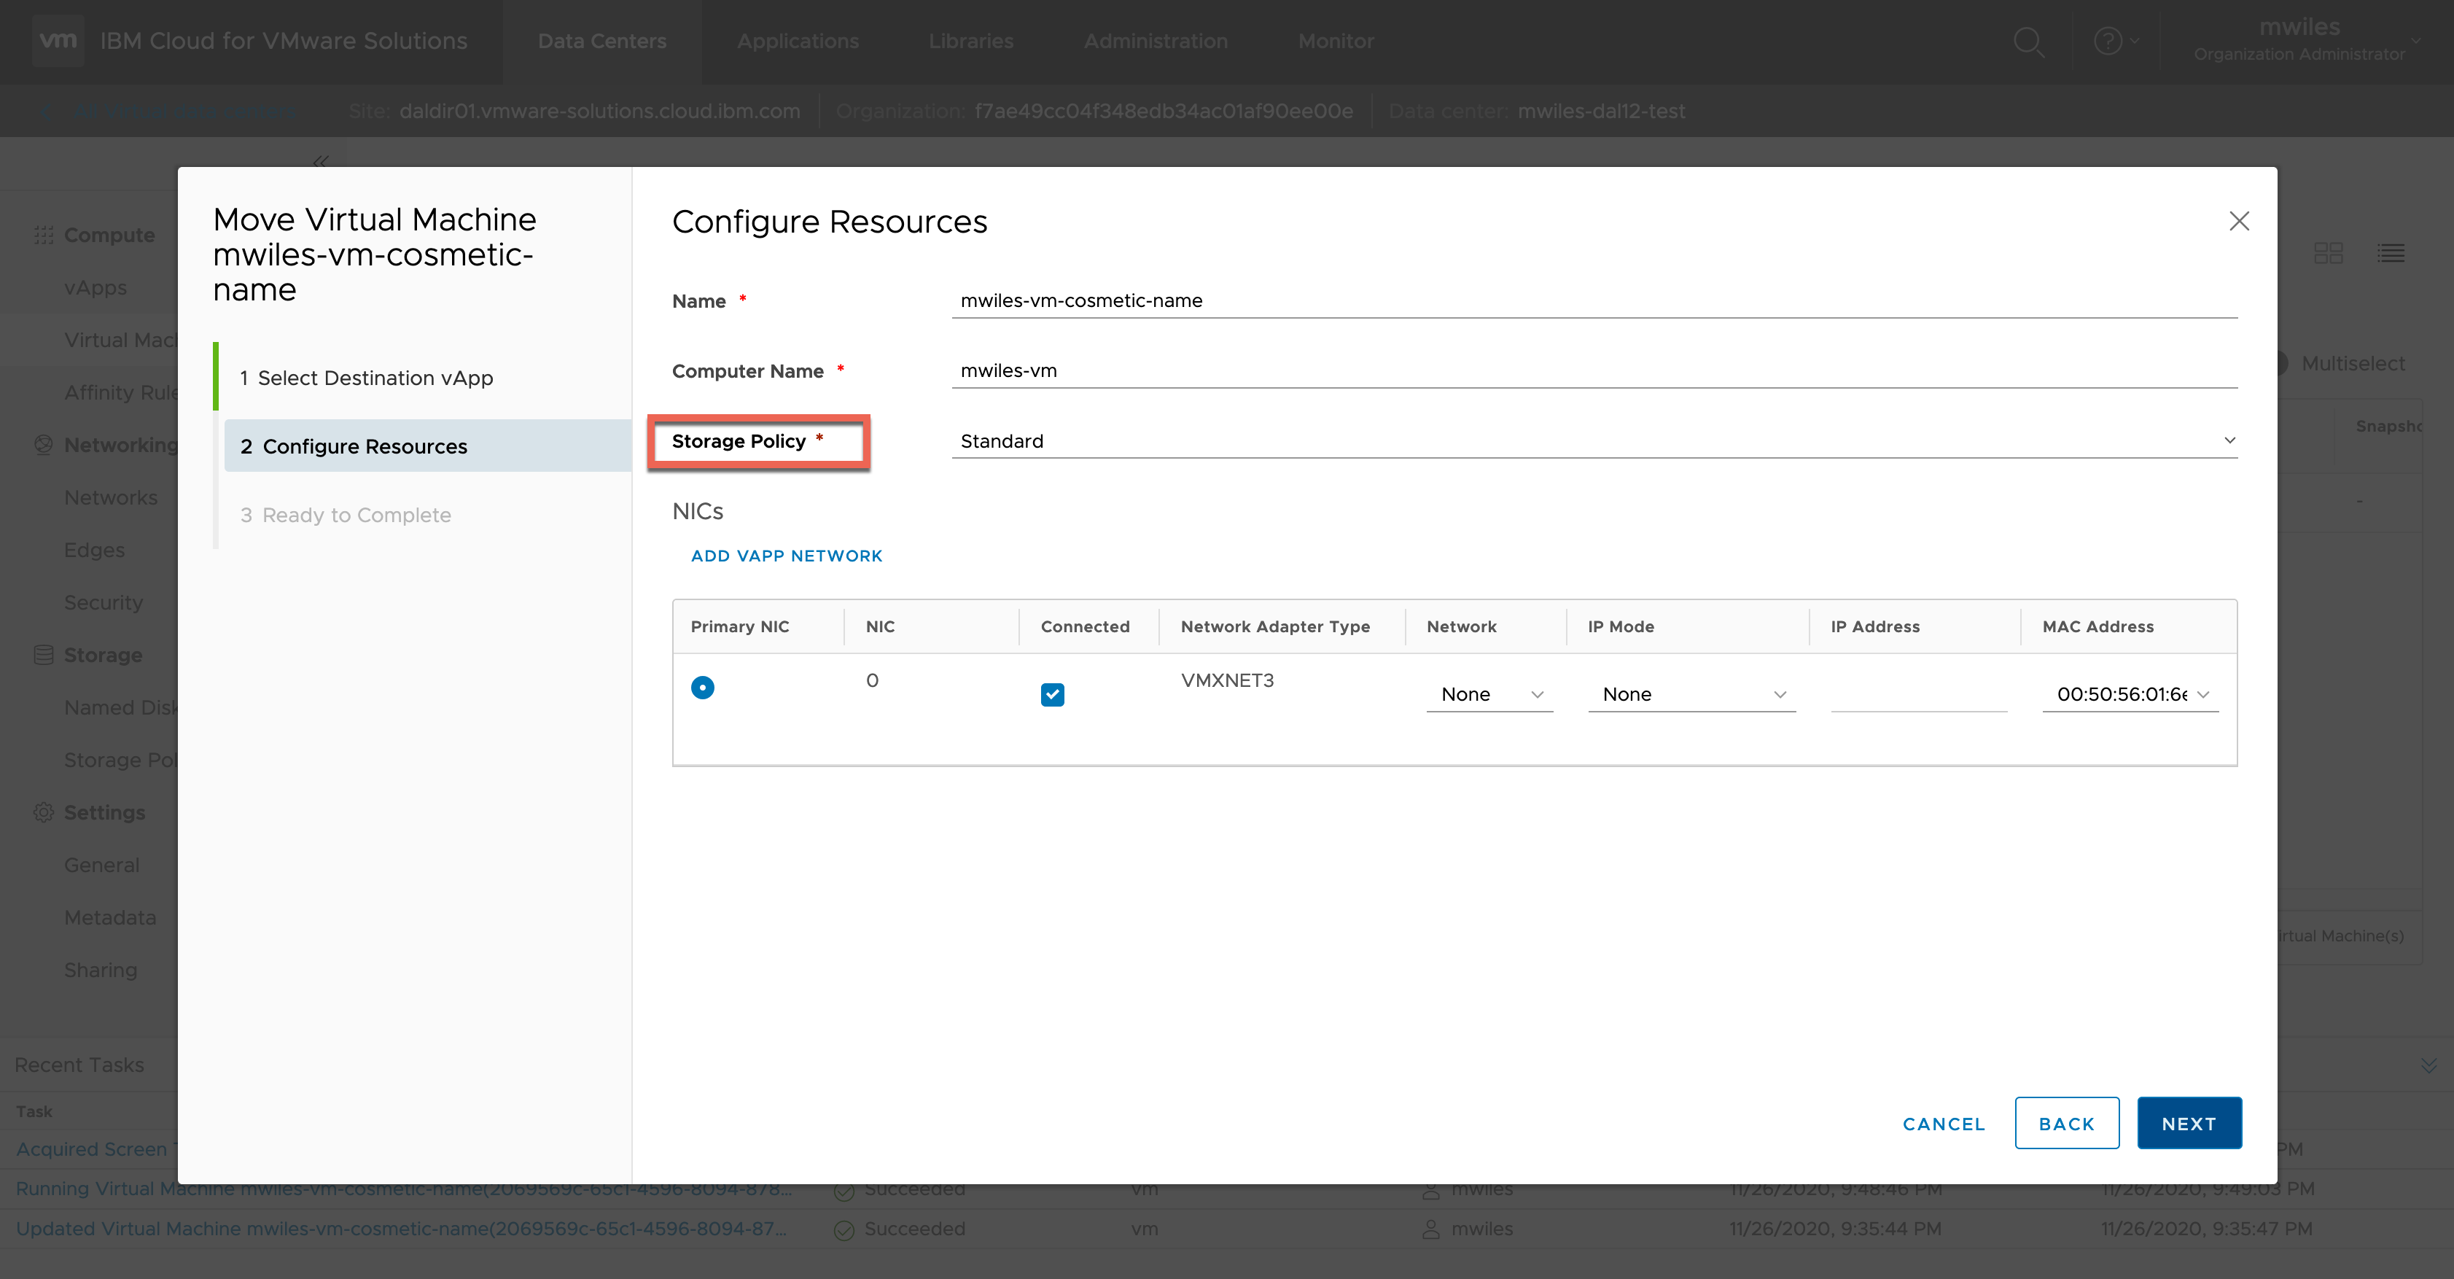Select the Primary NIC radio button
Screen dimensions: 2454x1279
[x=702, y=687]
